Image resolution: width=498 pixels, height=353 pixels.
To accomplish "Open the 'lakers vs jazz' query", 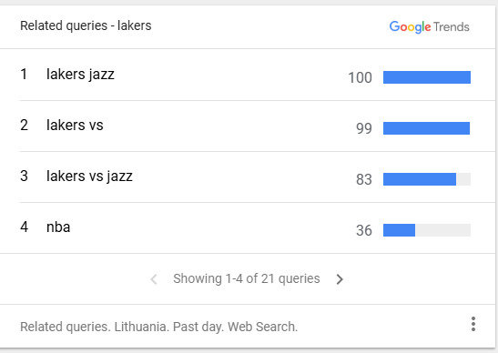I will (89, 176).
